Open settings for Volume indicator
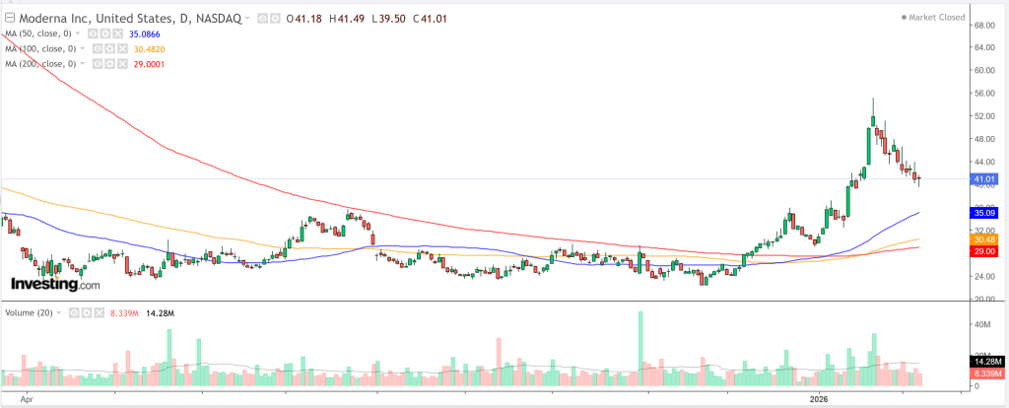Viewport: 1009px width, 408px height. coord(87,312)
